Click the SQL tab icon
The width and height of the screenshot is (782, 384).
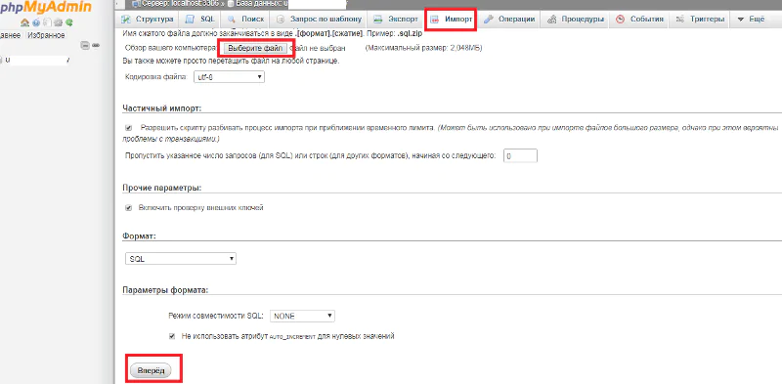click(x=190, y=20)
